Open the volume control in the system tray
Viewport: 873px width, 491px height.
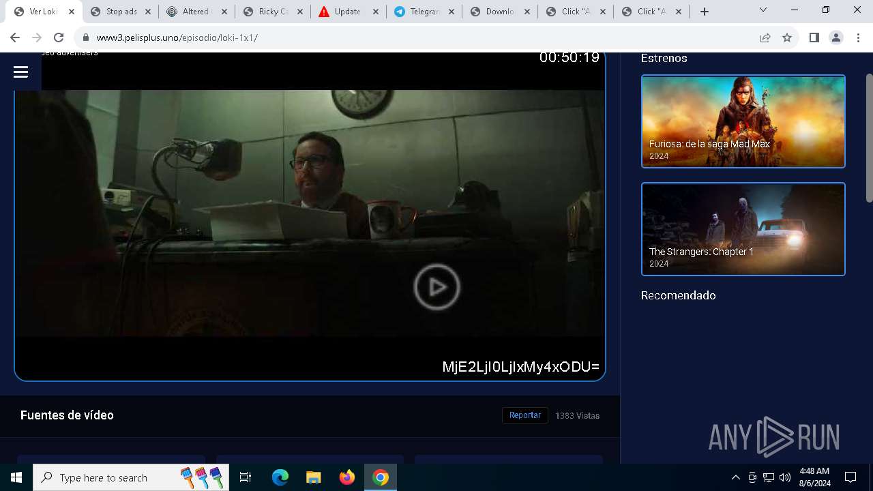coord(784,477)
